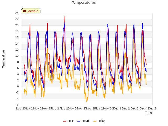
Task: Click the Dec 1 x-axis tick label
Action: 117,108
